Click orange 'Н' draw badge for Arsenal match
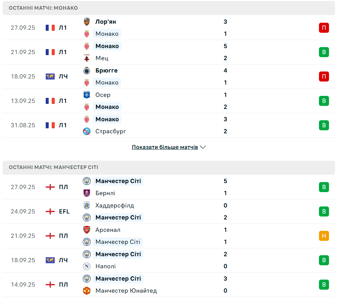The height and width of the screenshot is (299, 341). click(x=324, y=236)
